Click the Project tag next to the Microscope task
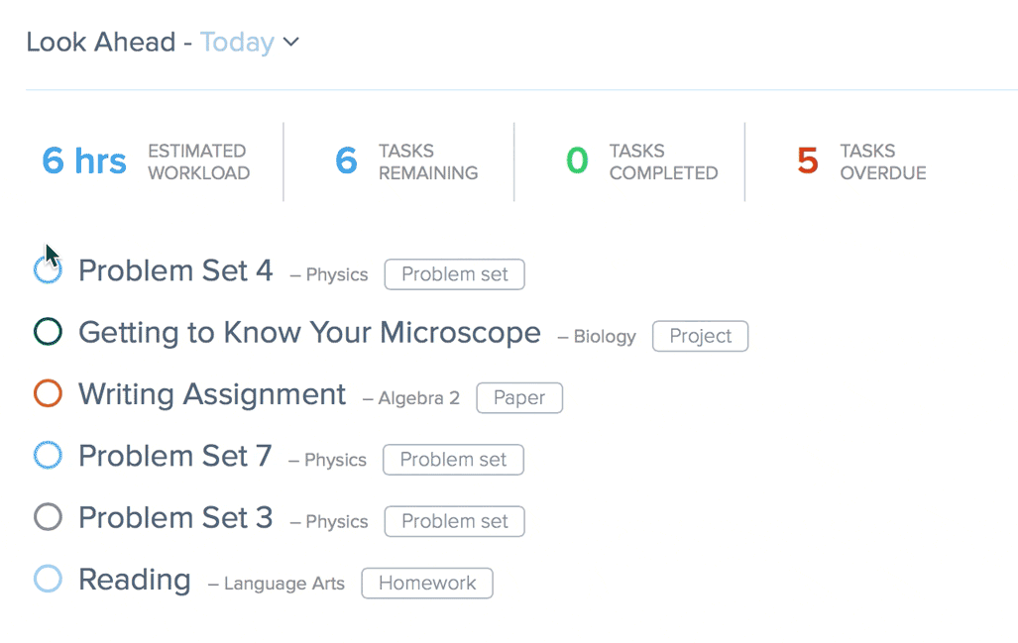The width and height of the screenshot is (1018, 643). click(x=700, y=336)
